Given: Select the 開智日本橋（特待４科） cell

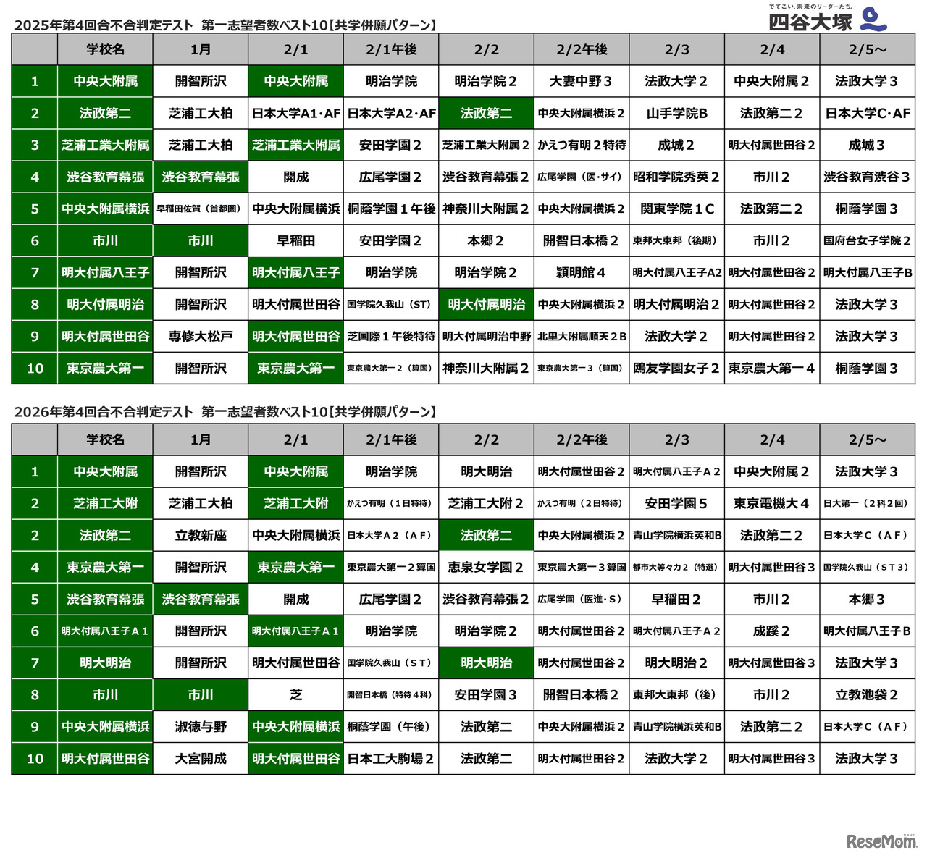Looking at the screenshot, I should tap(391, 694).
